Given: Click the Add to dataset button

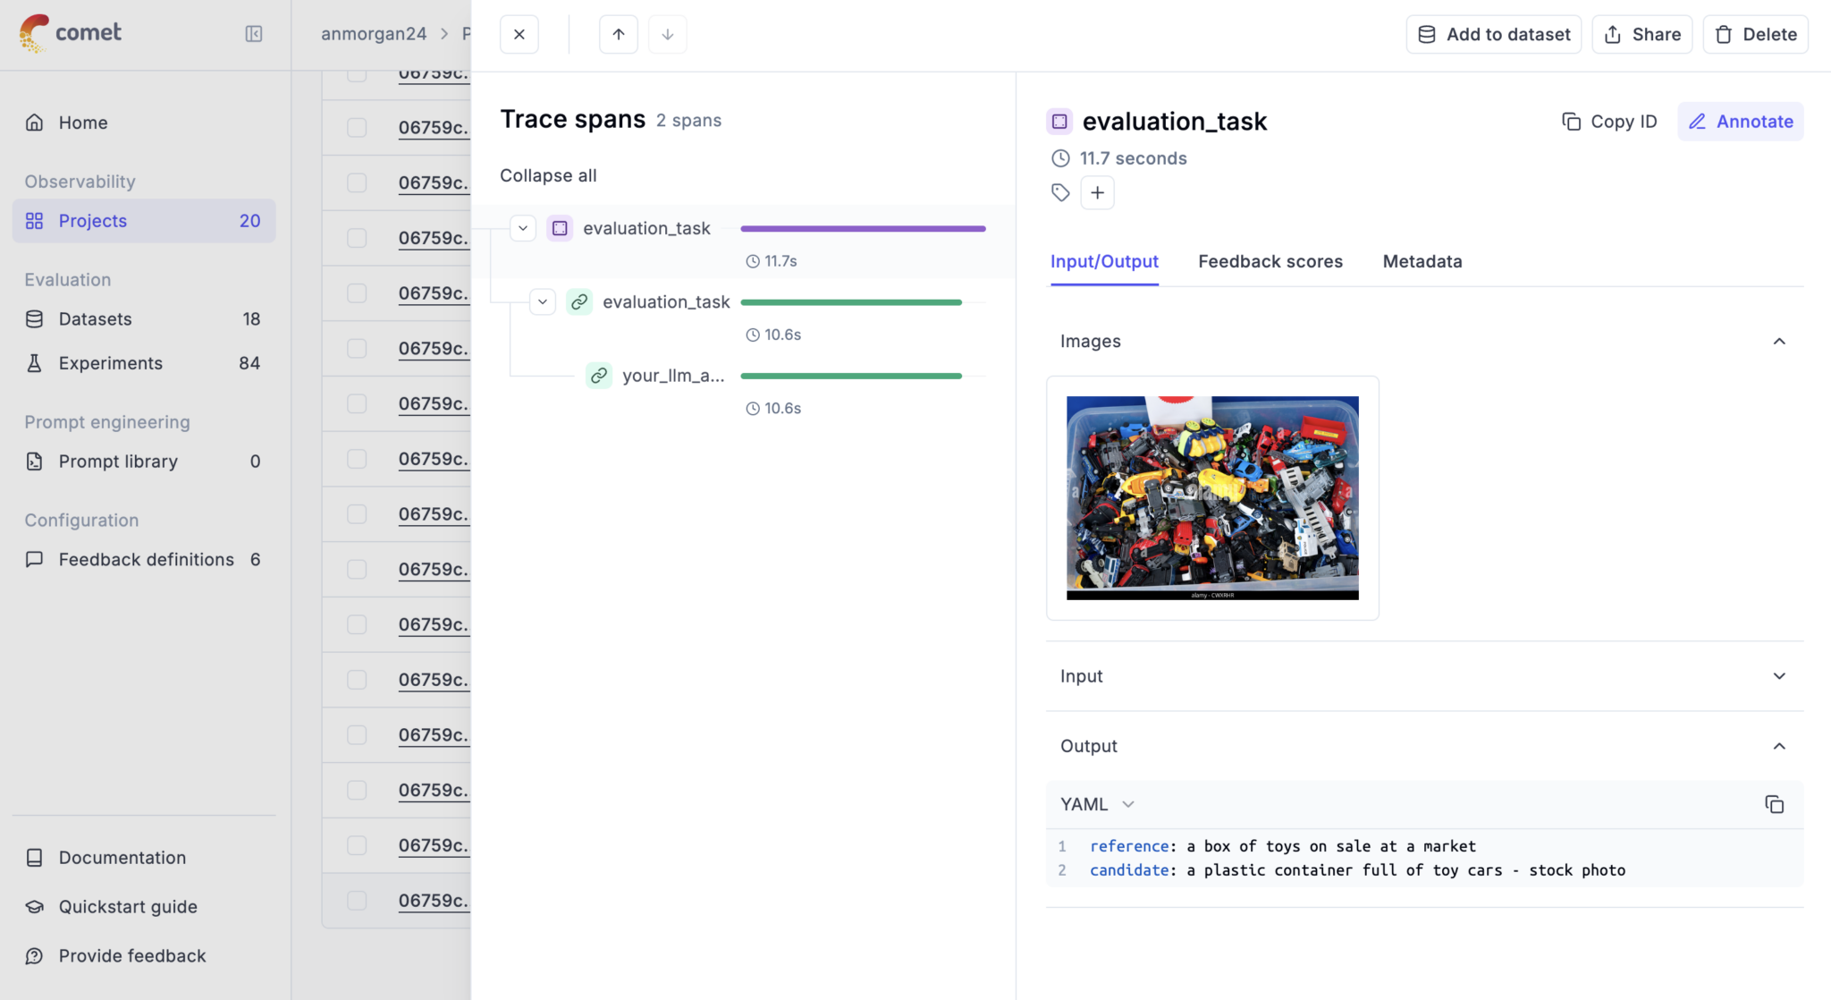Looking at the screenshot, I should click(1493, 35).
